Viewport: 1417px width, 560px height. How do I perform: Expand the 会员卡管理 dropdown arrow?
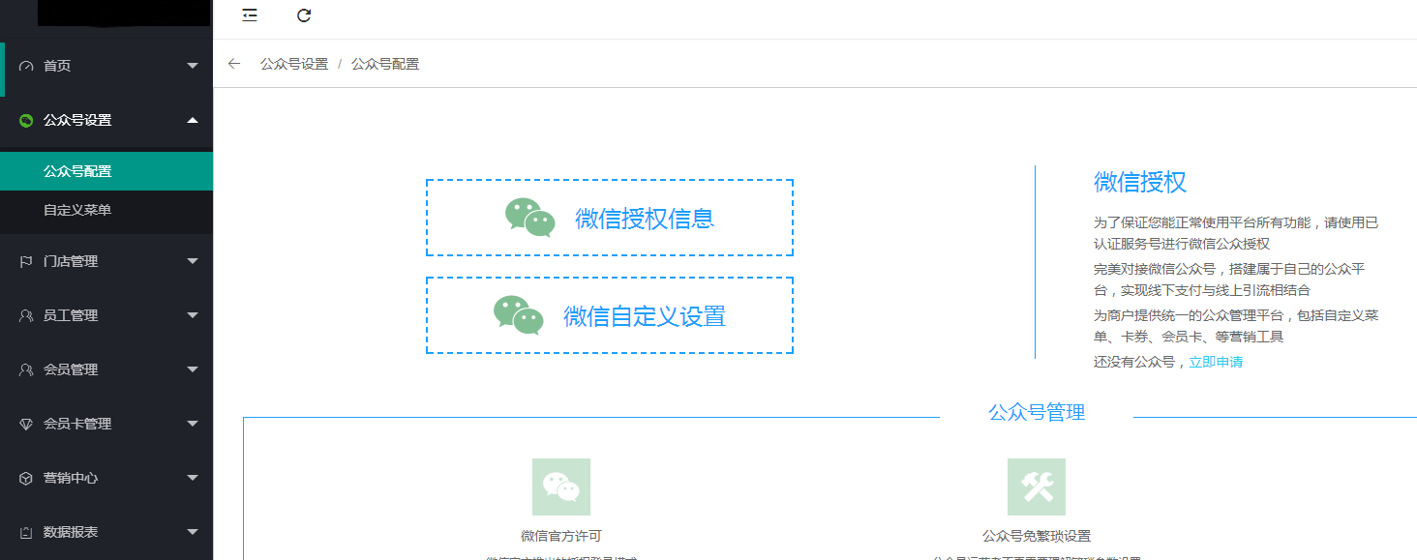(x=193, y=424)
